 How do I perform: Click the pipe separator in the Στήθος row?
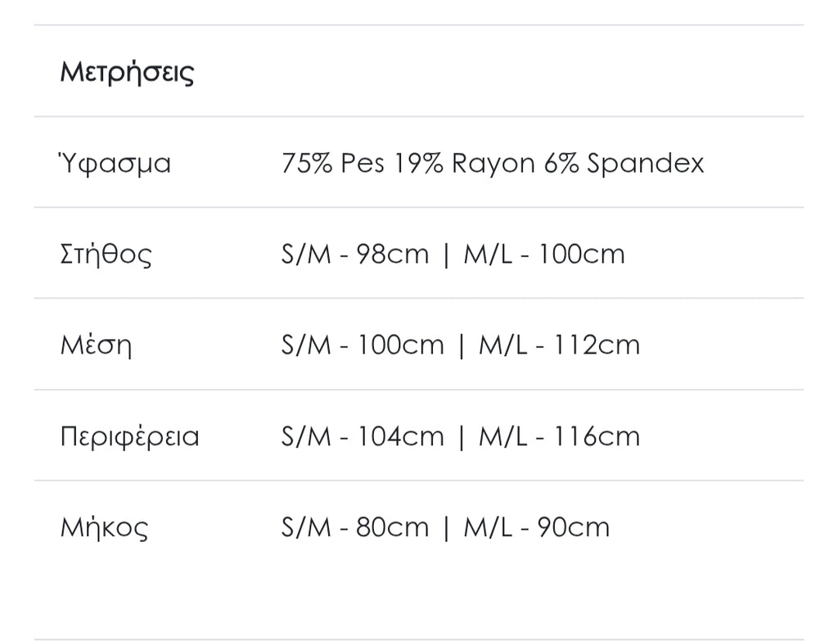pyautogui.click(x=446, y=254)
